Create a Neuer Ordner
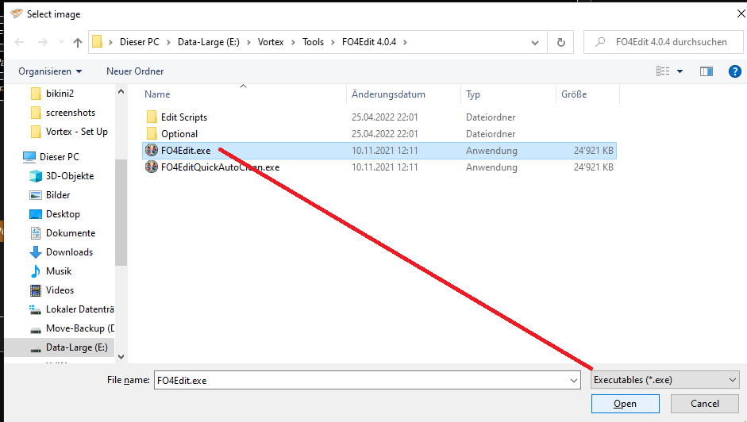 tap(135, 71)
